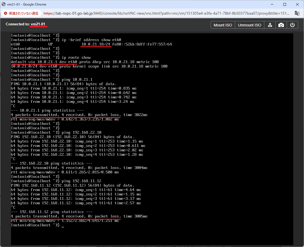Click the 'ip -brief address show eth0' command
The image size is (304, 247).
pos(92,40)
